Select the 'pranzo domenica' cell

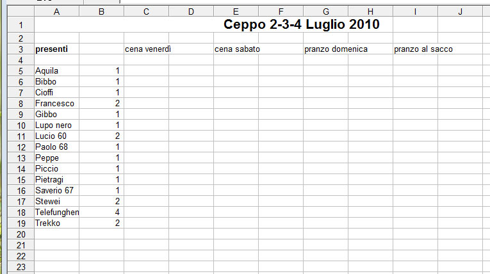pos(336,49)
